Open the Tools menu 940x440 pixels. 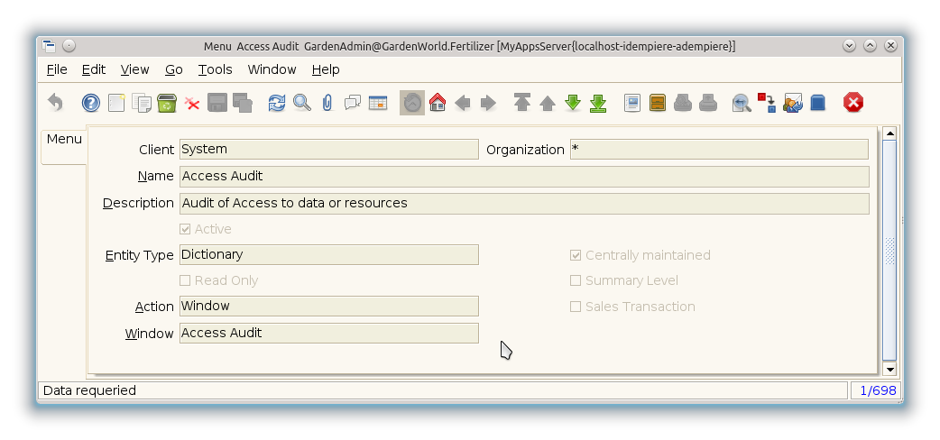pyautogui.click(x=215, y=69)
